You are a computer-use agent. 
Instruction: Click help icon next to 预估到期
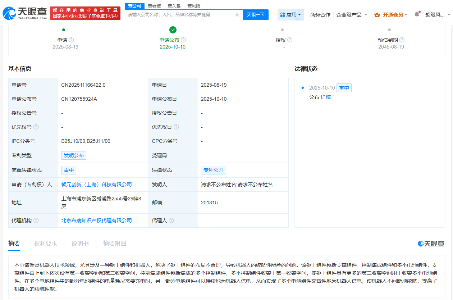[402, 40]
